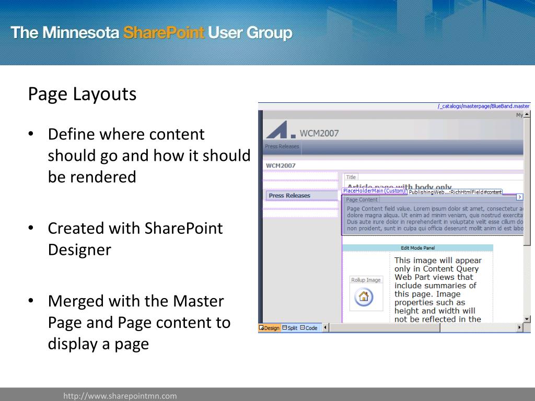Click the Page Layouts slide heading

82,94
